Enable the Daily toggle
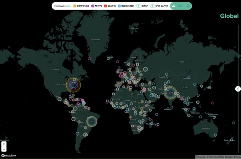 tap(139, 6)
